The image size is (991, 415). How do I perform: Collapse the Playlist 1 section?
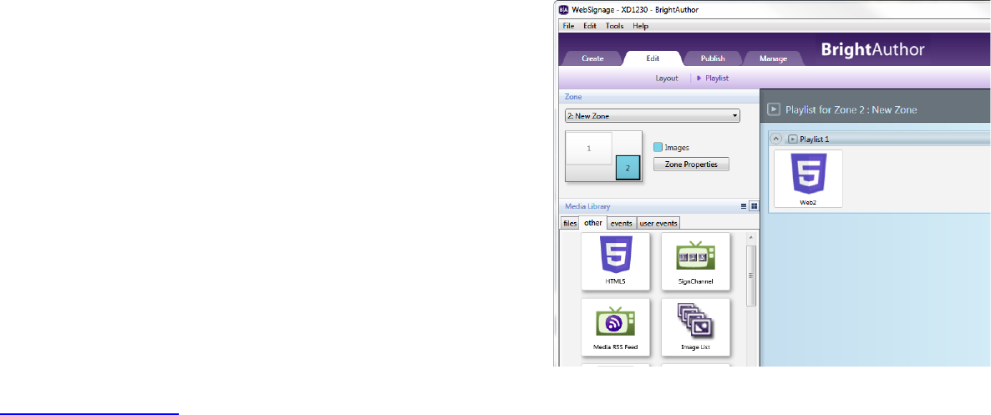coord(777,139)
